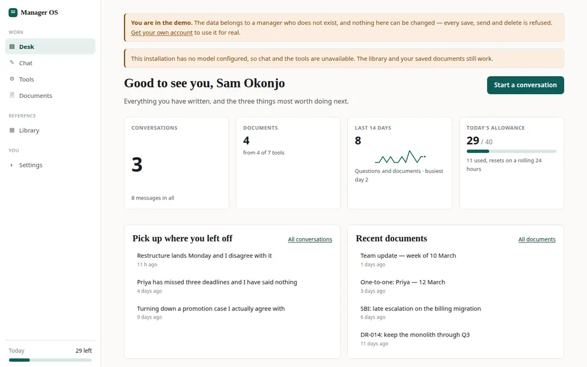Image resolution: width=587 pixels, height=367 pixels.
Task: Open 'Restructure lands Monday and I disagree with it'
Action: click(x=232, y=259)
